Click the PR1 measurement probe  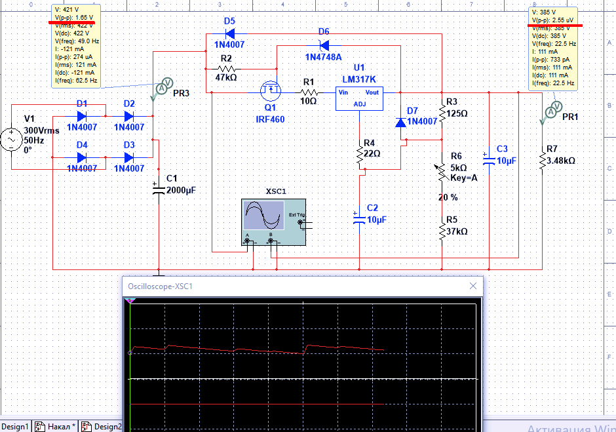[552, 112]
